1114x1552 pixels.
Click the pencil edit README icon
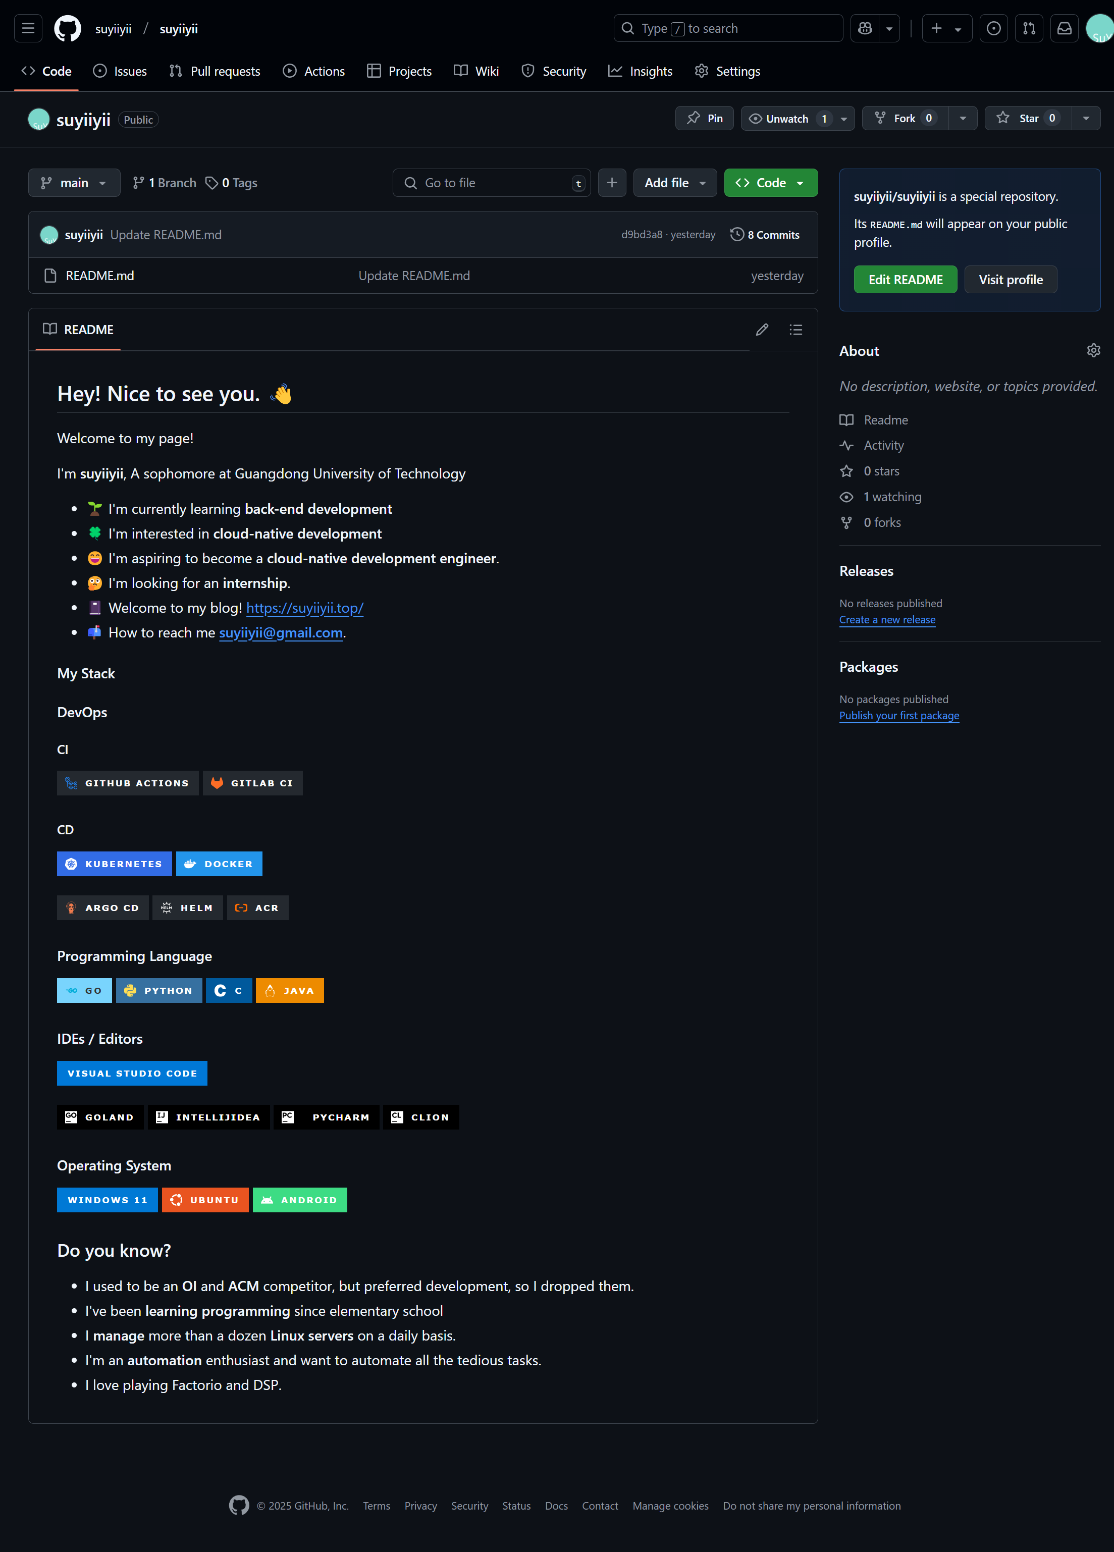pos(762,330)
